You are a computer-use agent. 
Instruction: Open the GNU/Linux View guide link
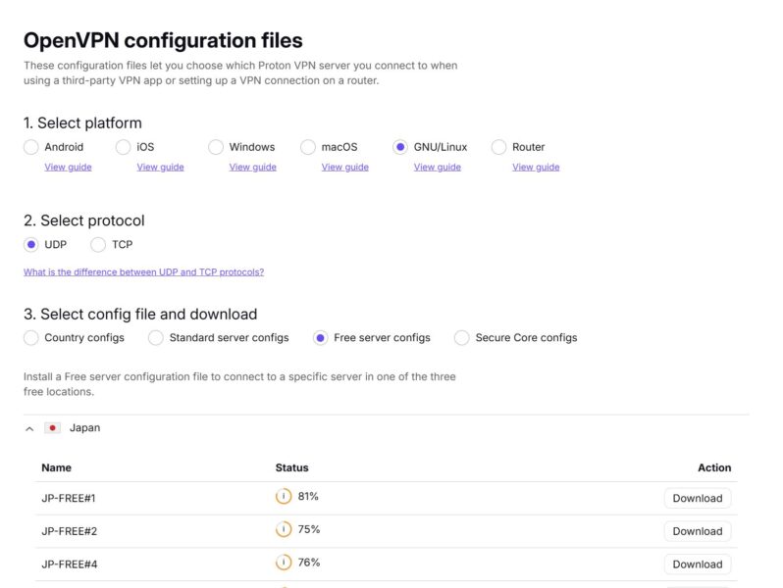click(x=437, y=168)
